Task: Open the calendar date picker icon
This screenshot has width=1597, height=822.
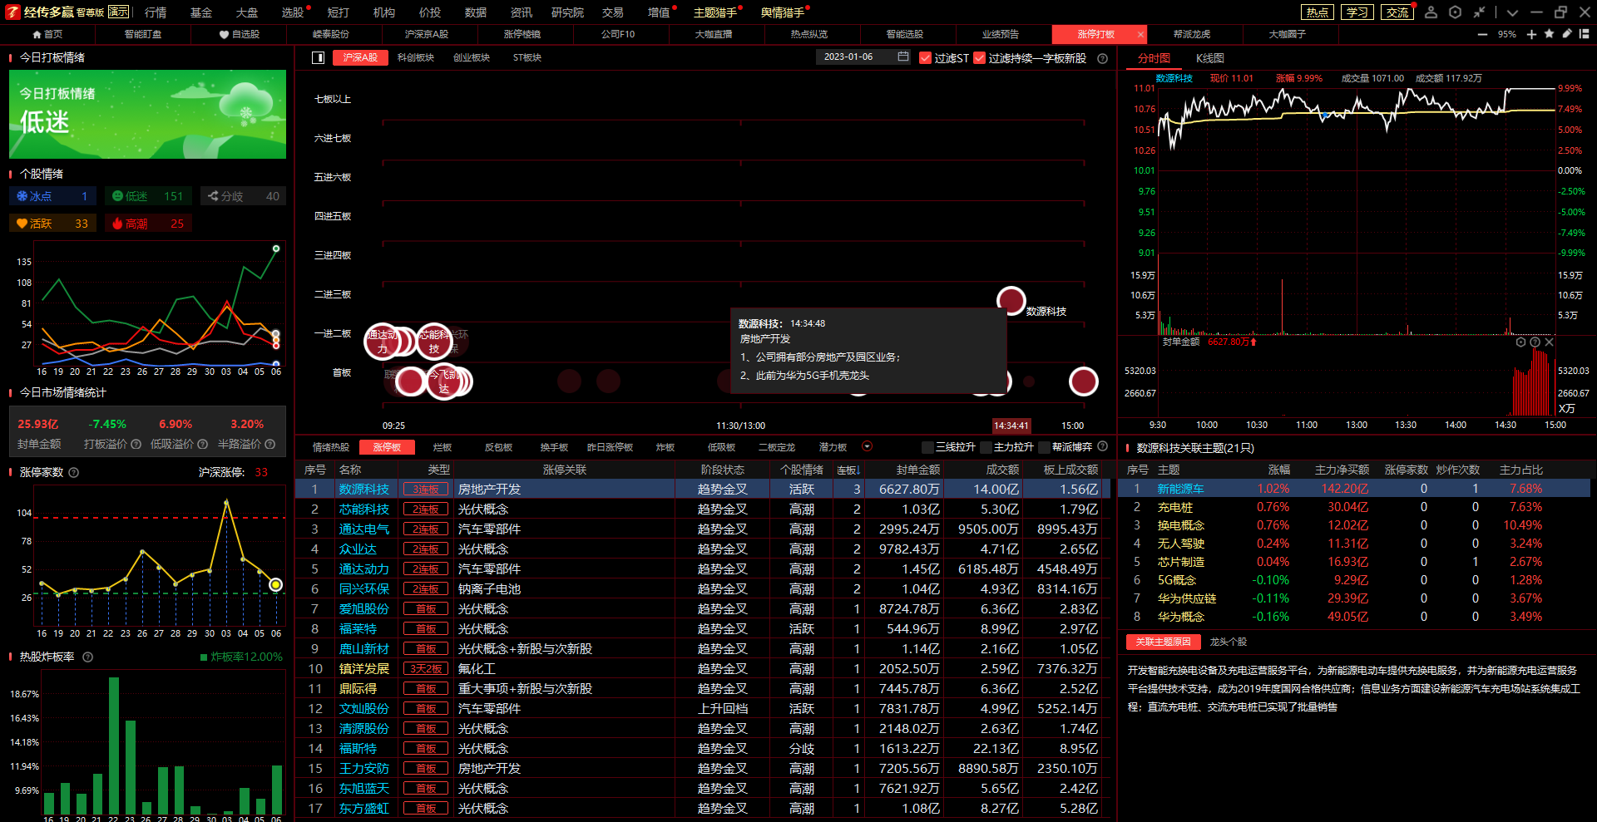Action: click(903, 57)
